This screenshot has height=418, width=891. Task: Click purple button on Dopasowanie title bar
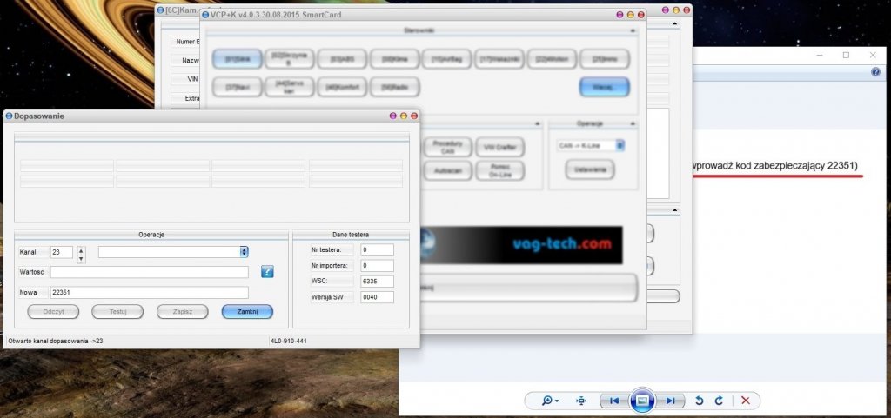tap(392, 116)
